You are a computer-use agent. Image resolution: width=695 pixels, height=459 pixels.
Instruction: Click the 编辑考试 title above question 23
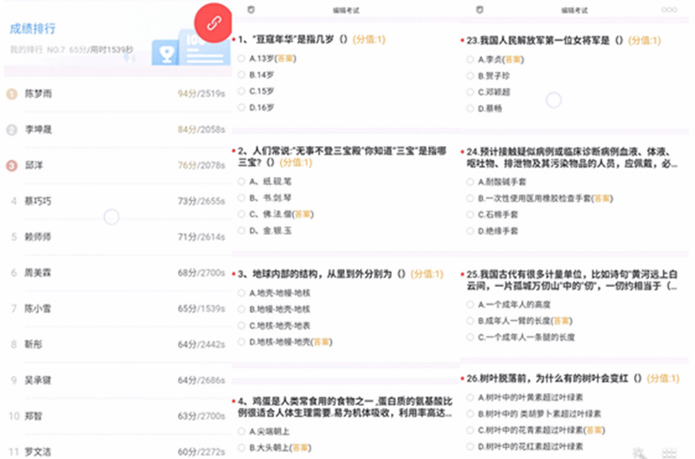pyautogui.click(x=574, y=9)
